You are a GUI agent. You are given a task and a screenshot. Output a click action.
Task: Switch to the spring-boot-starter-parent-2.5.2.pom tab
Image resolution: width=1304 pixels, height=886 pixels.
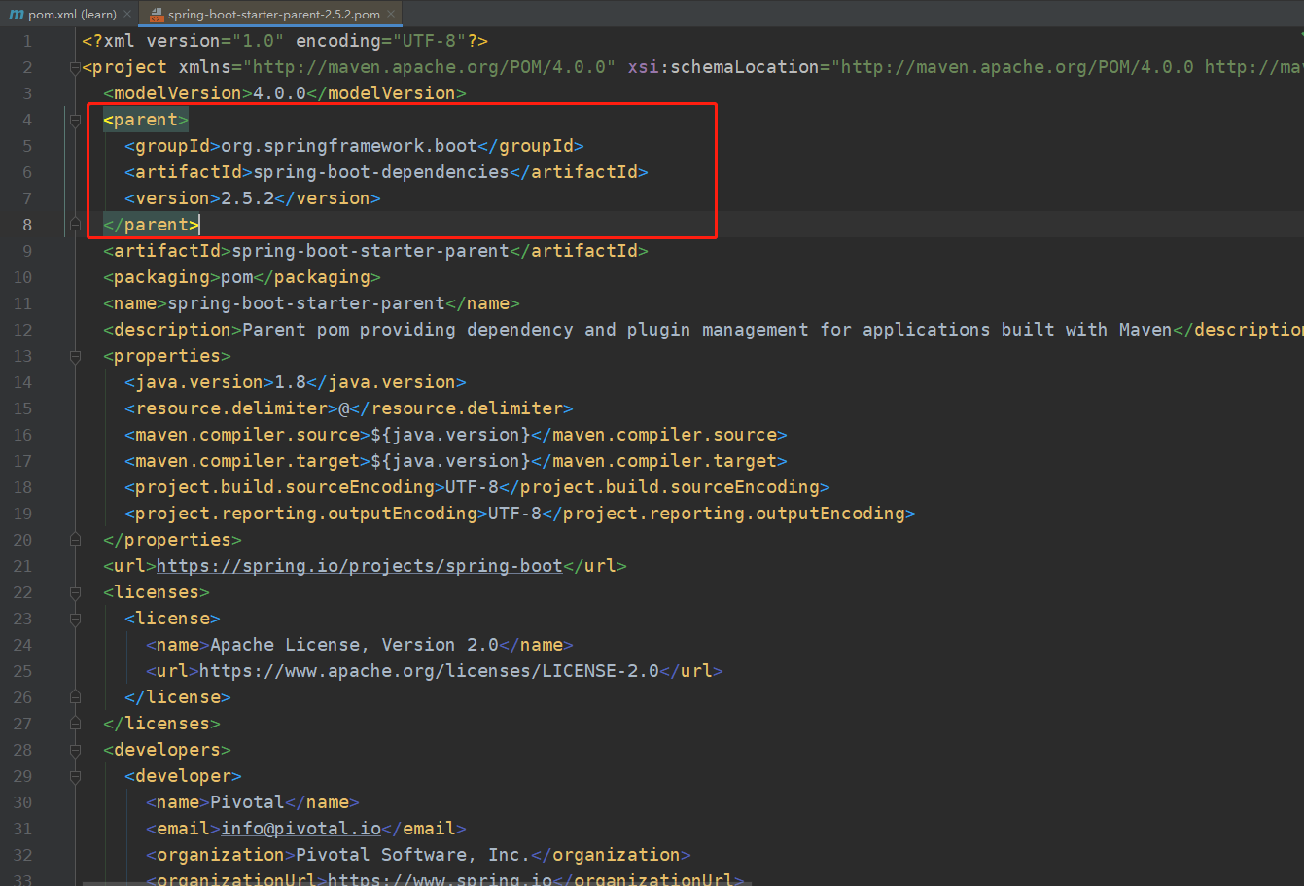click(x=270, y=14)
